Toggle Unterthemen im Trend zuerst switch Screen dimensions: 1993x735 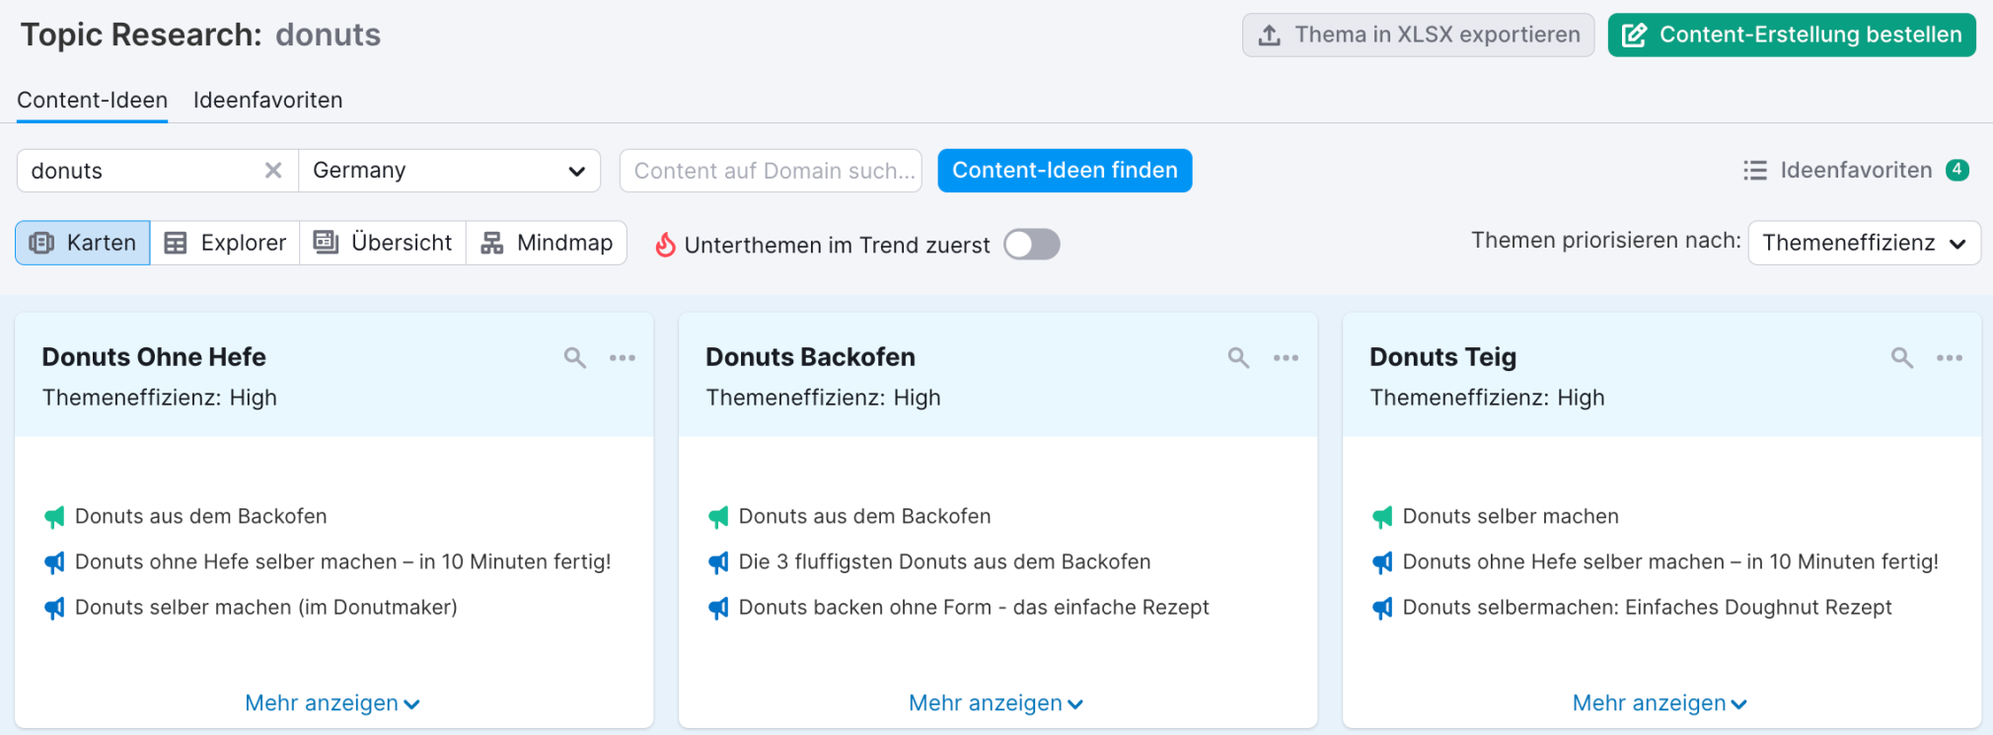tap(1032, 245)
